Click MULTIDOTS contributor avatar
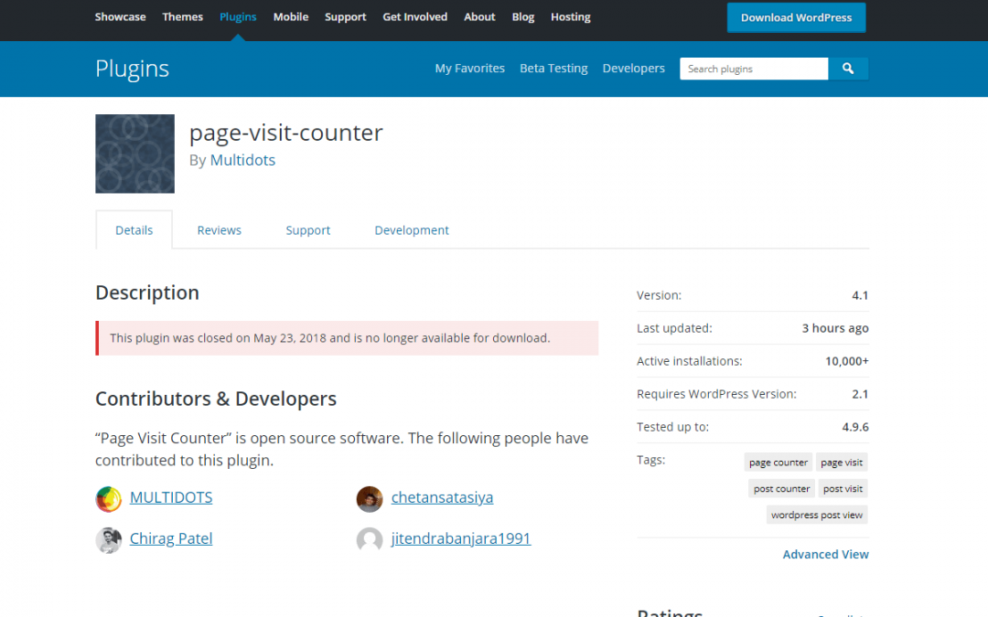This screenshot has height=617, width=988. point(108,499)
